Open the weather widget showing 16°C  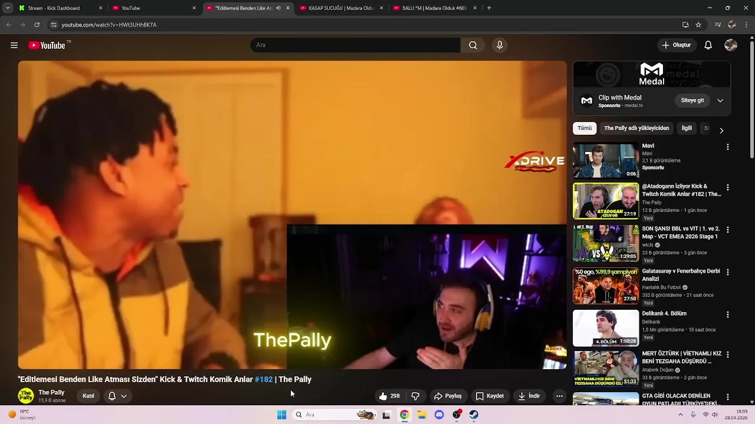tap(22, 415)
